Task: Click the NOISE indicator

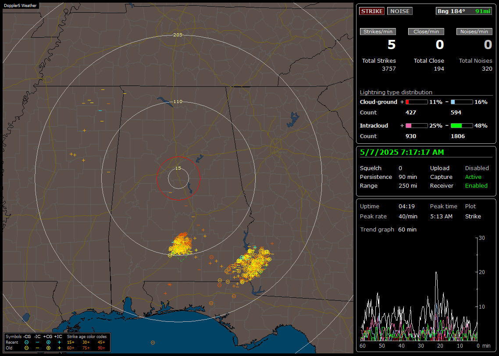Action: 400,11
